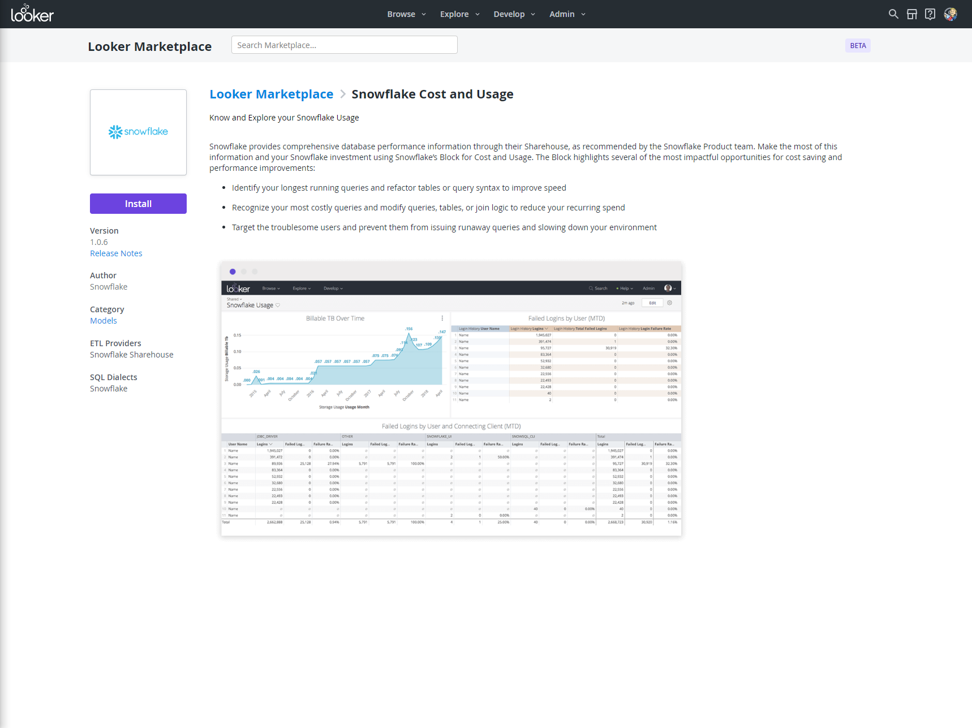
Task: Navigate back via Looker Marketplace breadcrumb
Action: pyautogui.click(x=271, y=94)
